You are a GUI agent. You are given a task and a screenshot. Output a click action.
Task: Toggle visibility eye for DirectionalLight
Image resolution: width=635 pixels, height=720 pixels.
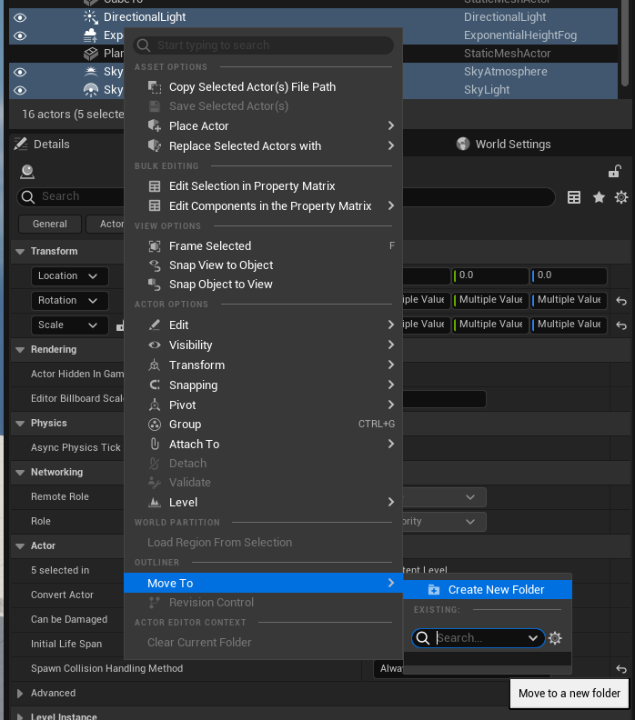coord(20,18)
